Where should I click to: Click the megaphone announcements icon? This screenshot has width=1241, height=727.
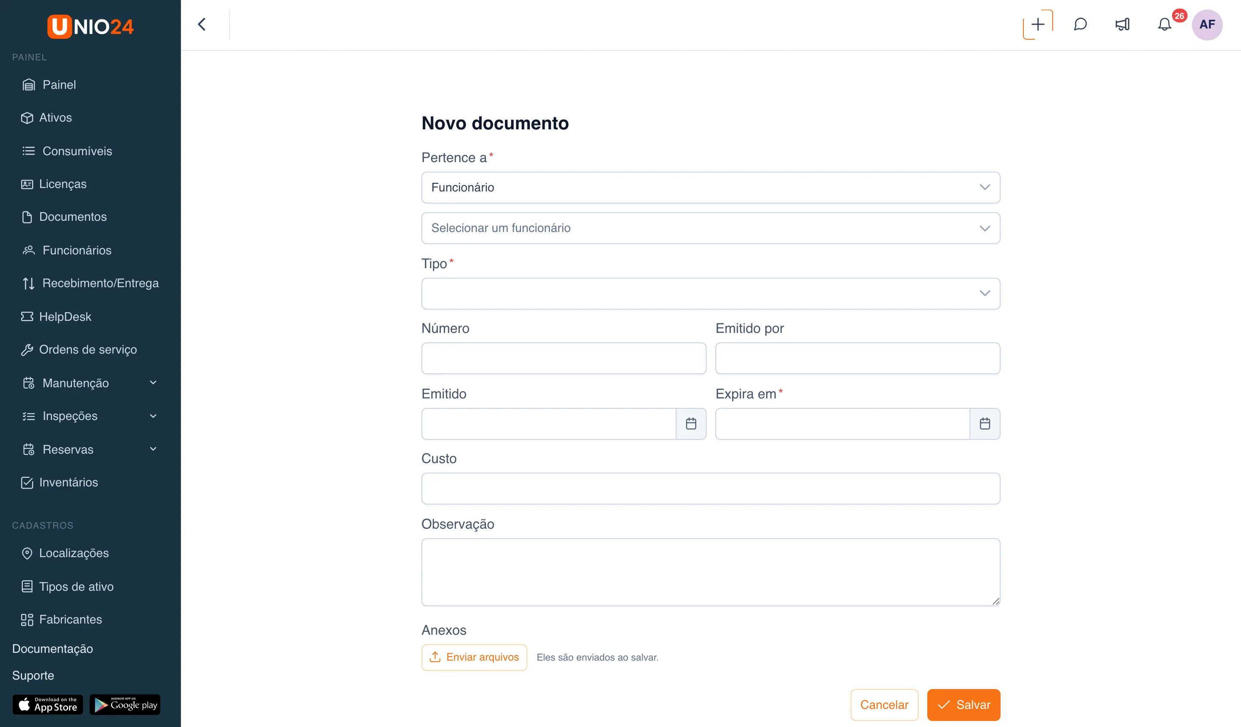[x=1123, y=24]
